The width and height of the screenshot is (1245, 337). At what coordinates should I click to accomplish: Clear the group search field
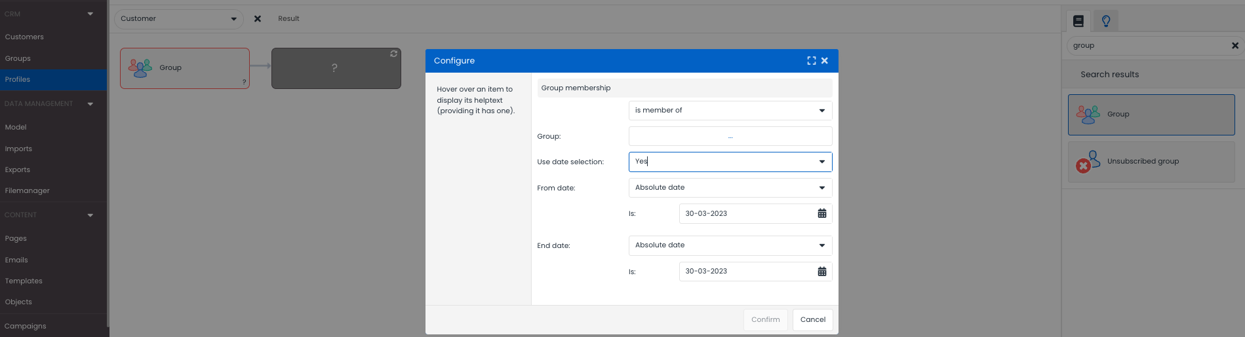click(x=1235, y=46)
